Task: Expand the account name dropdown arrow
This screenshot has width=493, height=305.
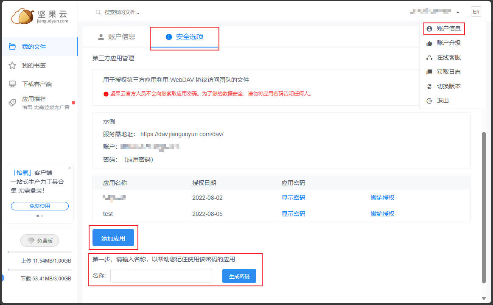Action: 458,12
